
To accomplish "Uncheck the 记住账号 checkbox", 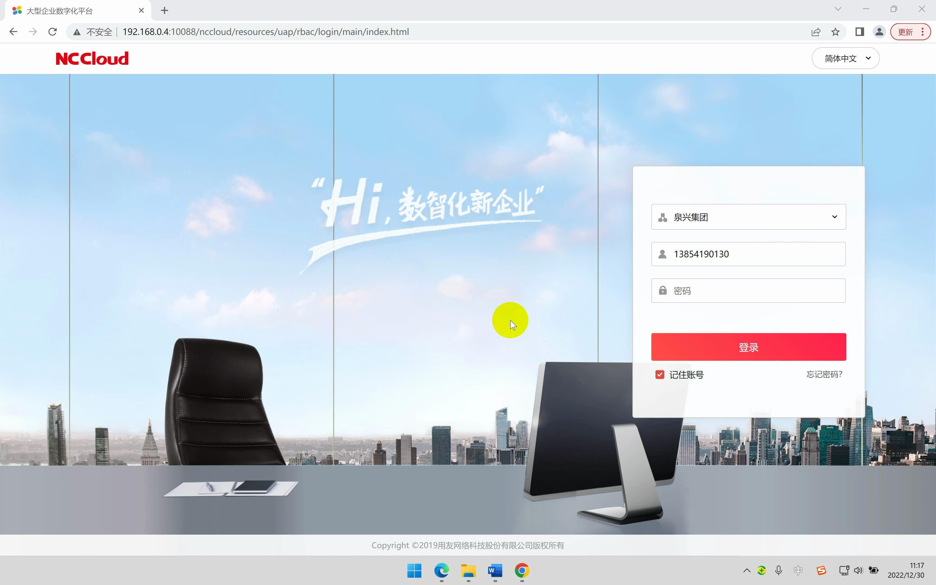I will tap(660, 375).
